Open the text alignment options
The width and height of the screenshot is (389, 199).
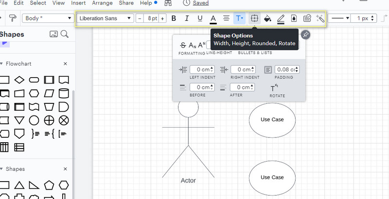point(226,18)
